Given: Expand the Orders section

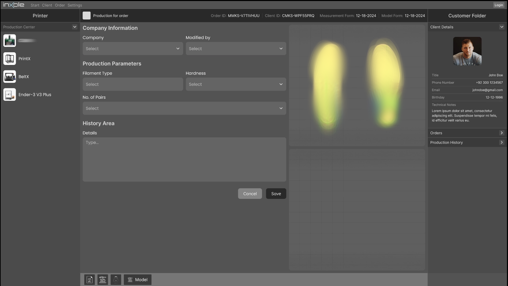Looking at the screenshot, I should pos(502,133).
